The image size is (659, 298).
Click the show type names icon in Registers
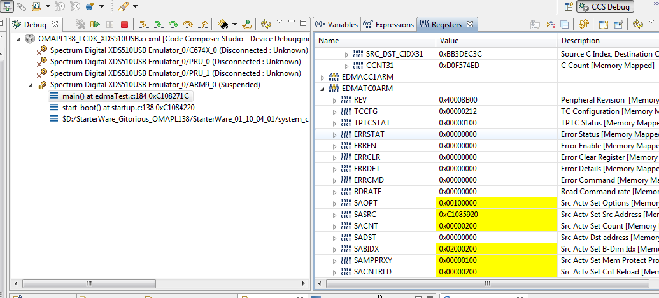pos(535,25)
